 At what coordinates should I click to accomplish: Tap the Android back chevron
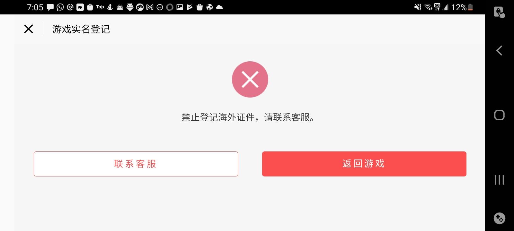coord(499,51)
